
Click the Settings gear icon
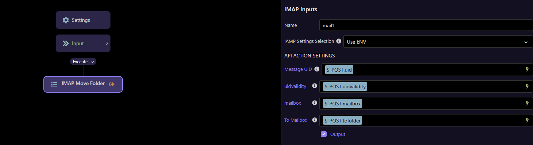pos(66,20)
